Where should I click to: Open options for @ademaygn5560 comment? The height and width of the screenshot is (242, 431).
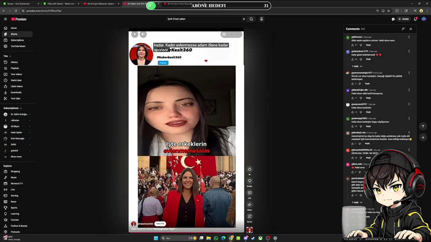(409, 118)
